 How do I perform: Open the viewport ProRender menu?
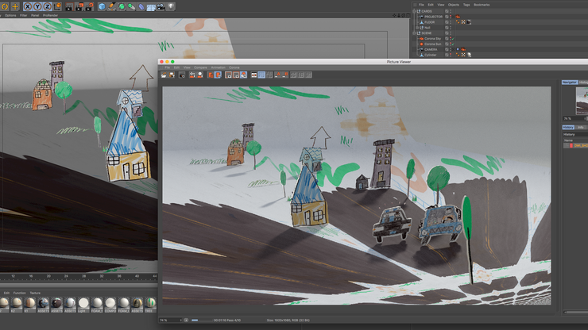pyautogui.click(x=50, y=15)
